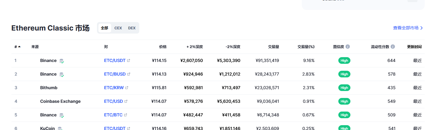Click price ¥115.81 in Bithumb row

click(x=159, y=88)
